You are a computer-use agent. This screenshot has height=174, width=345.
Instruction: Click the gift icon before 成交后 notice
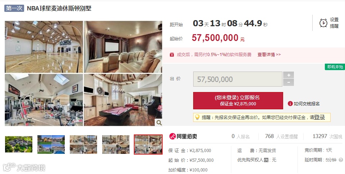click(x=172, y=55)
